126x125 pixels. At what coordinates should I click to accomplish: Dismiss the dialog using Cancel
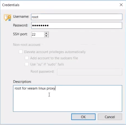coord(110,117)
